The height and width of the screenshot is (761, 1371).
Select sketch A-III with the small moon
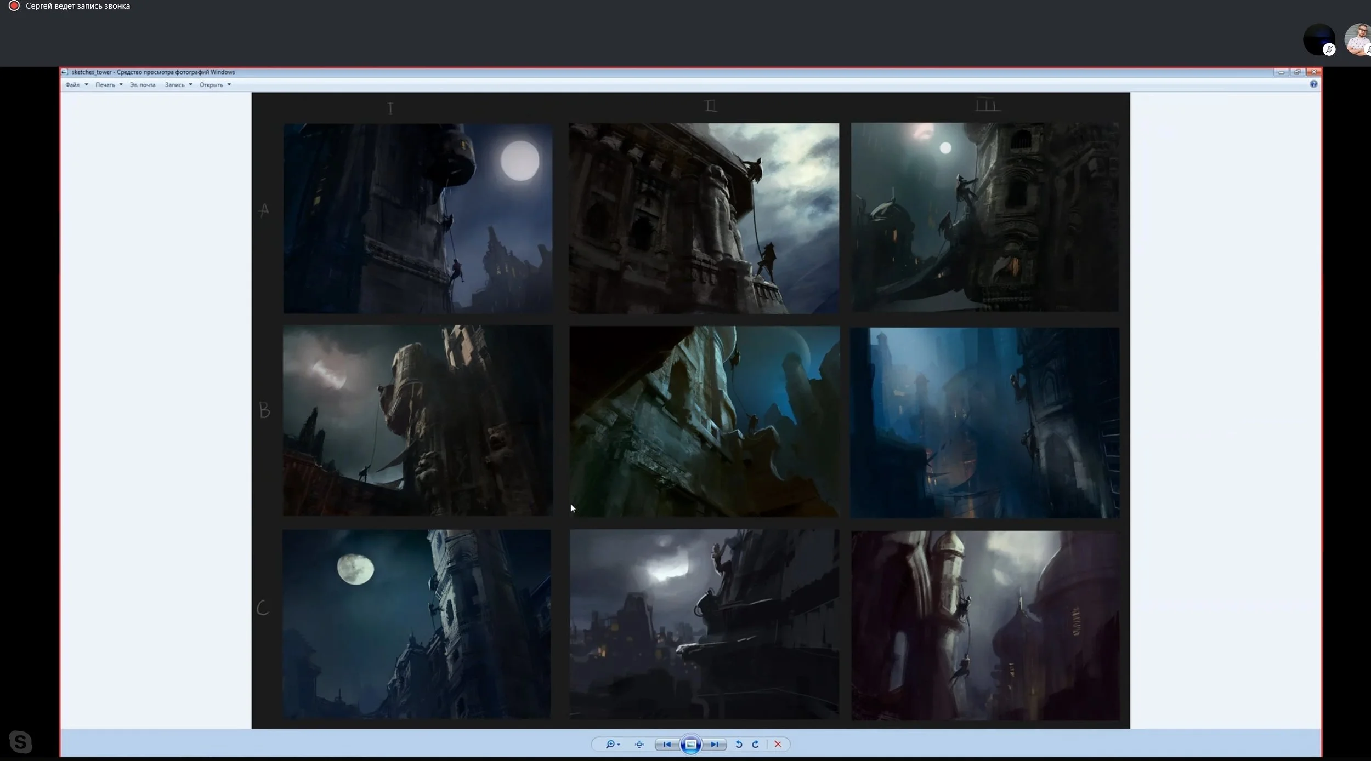pyautogui.click(x=984, y=217)
